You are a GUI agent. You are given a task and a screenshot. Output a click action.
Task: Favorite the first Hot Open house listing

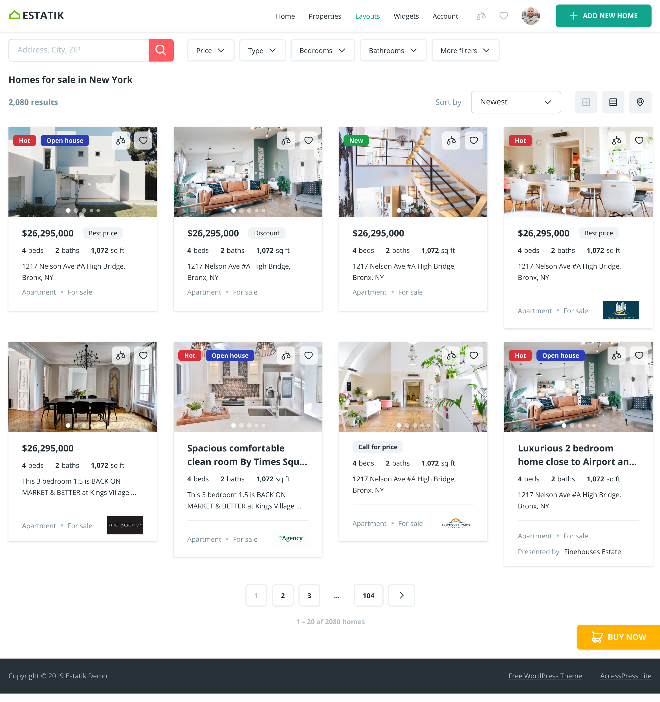click(143, 141)
